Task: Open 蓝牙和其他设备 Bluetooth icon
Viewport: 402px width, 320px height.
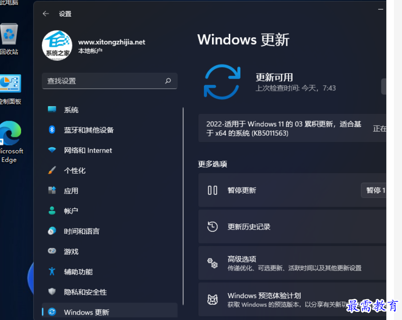Action: [52, 130]
